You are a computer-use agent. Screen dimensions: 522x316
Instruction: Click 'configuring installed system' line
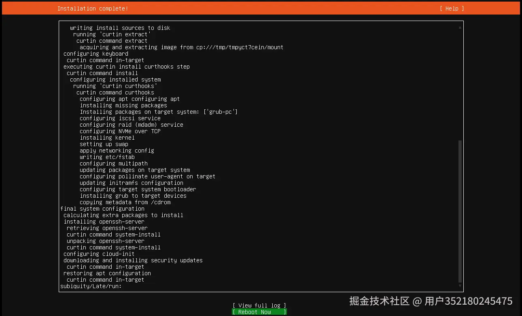tap(115, 80)
